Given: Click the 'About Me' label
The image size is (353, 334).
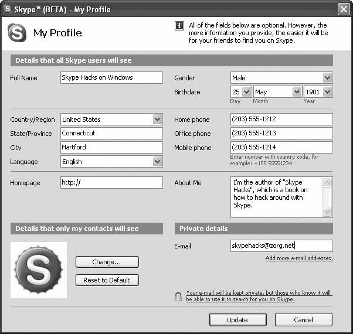Looking at the screenshot, I should click(188, 183).
